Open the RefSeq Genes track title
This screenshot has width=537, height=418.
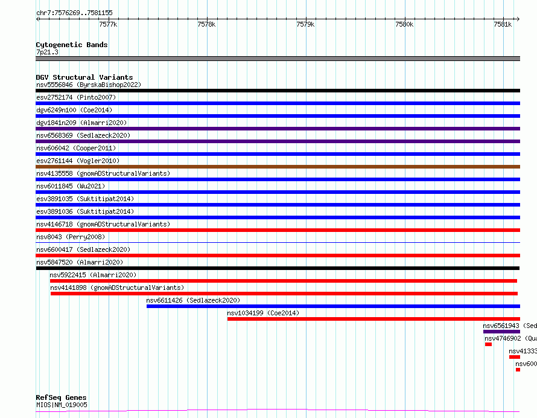coord(62,397)
